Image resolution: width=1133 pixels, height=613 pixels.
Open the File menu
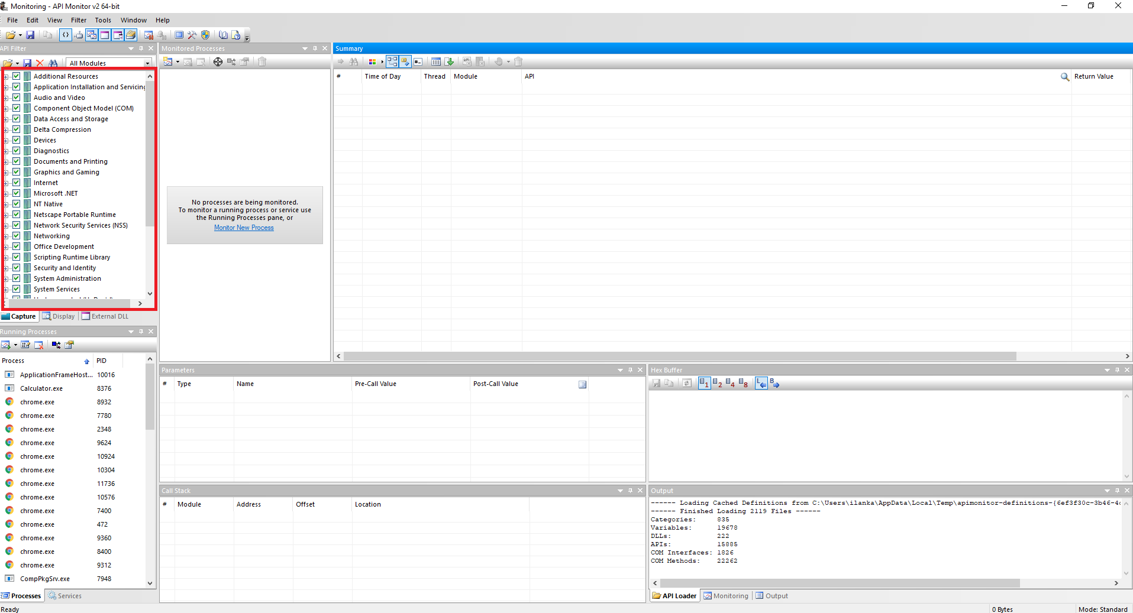(12, 20)
